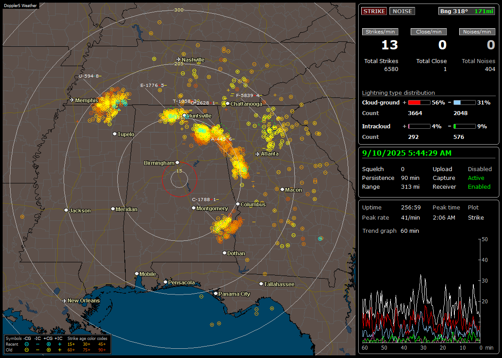Viewport: 502px width, 358px height.
Task: Click the Jackson city marker
Action: 66,210
